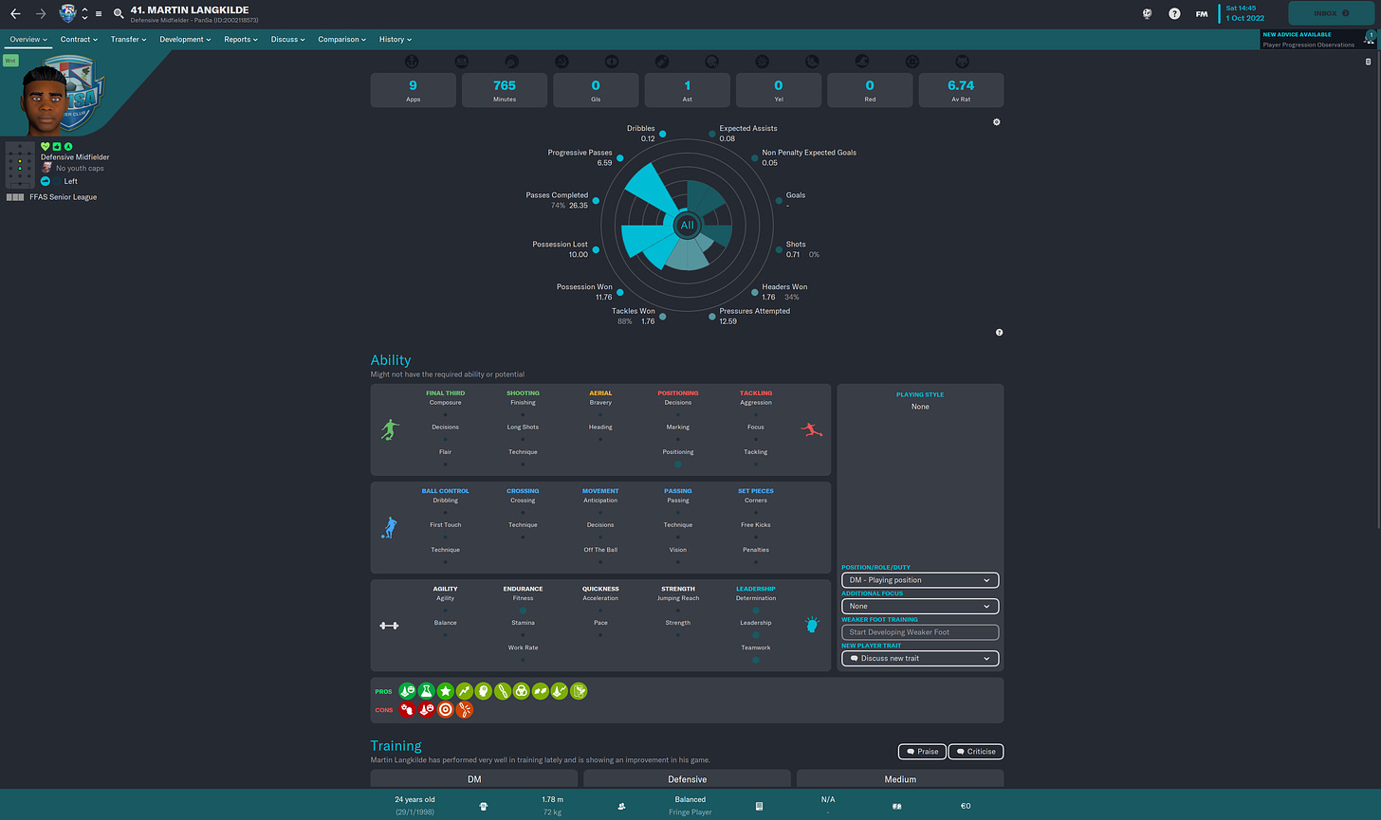
Task: Click the orange broken-bone con icon
Action: [464, 709]
